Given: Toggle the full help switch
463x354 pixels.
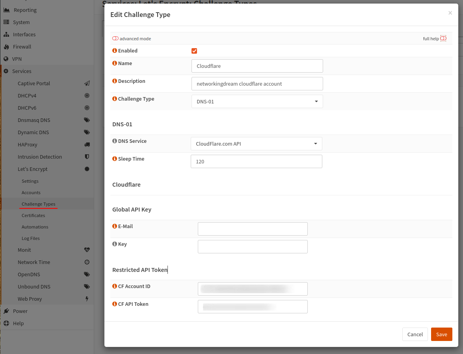Looking at the screenshot, I should coord(443,38).
